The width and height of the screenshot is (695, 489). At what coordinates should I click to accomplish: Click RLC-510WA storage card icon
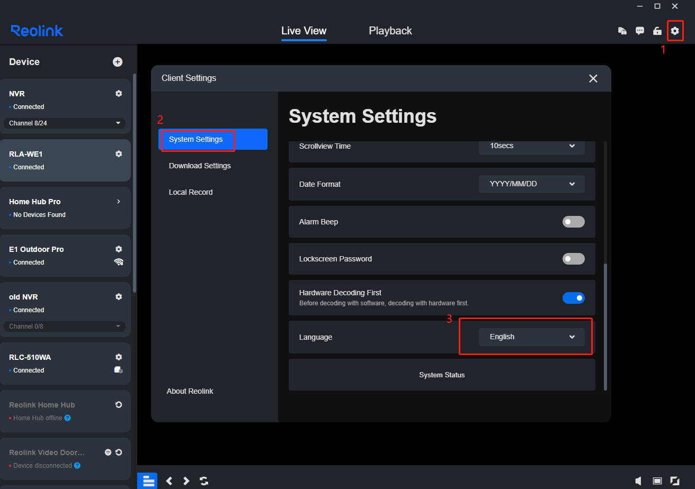point(119,370)
